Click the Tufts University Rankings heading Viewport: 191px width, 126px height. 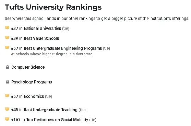[x=53, y=7]
